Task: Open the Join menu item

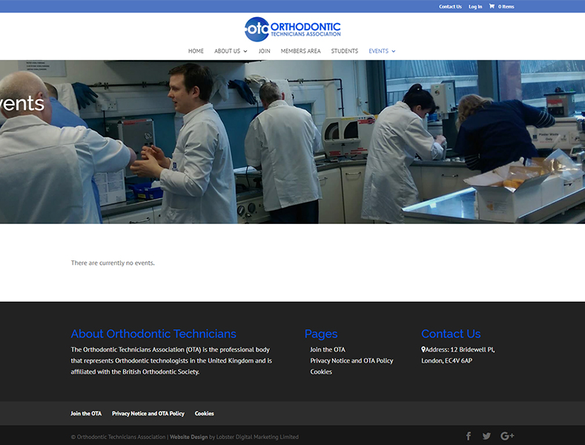Action: pyautogui.click(x=264, y=51)
